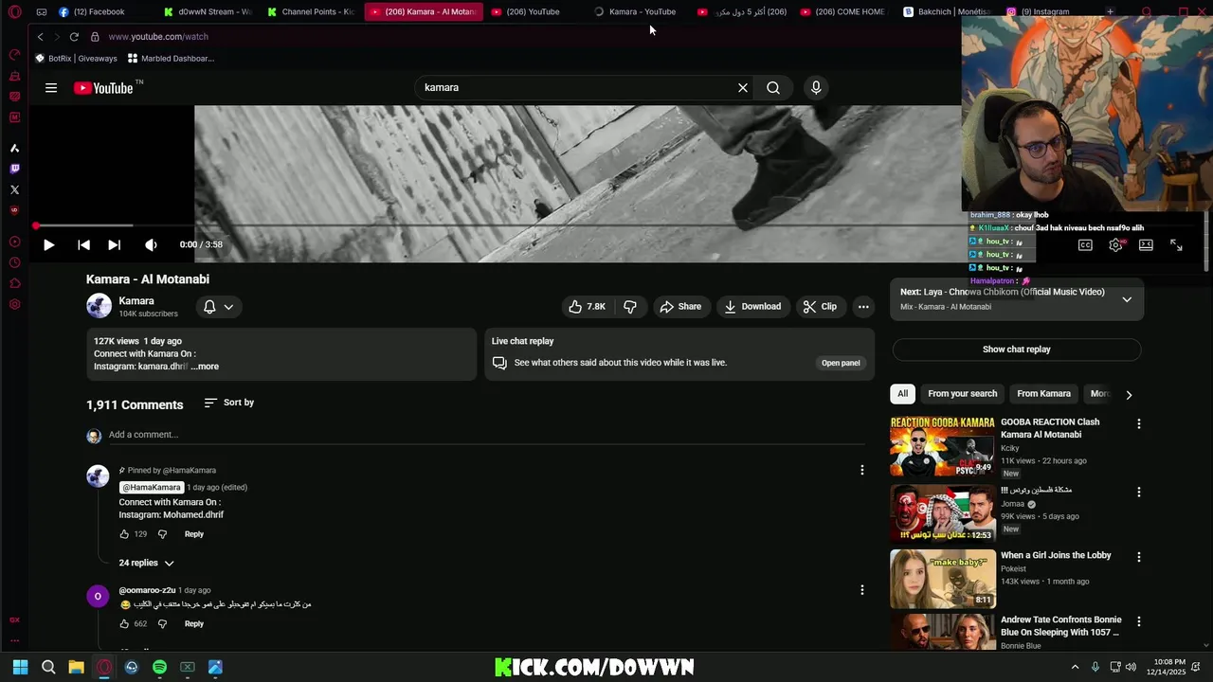The image size is (1213, 682).
Task: Like the oomaroo-z2u comment
Action: coord(124,624)
